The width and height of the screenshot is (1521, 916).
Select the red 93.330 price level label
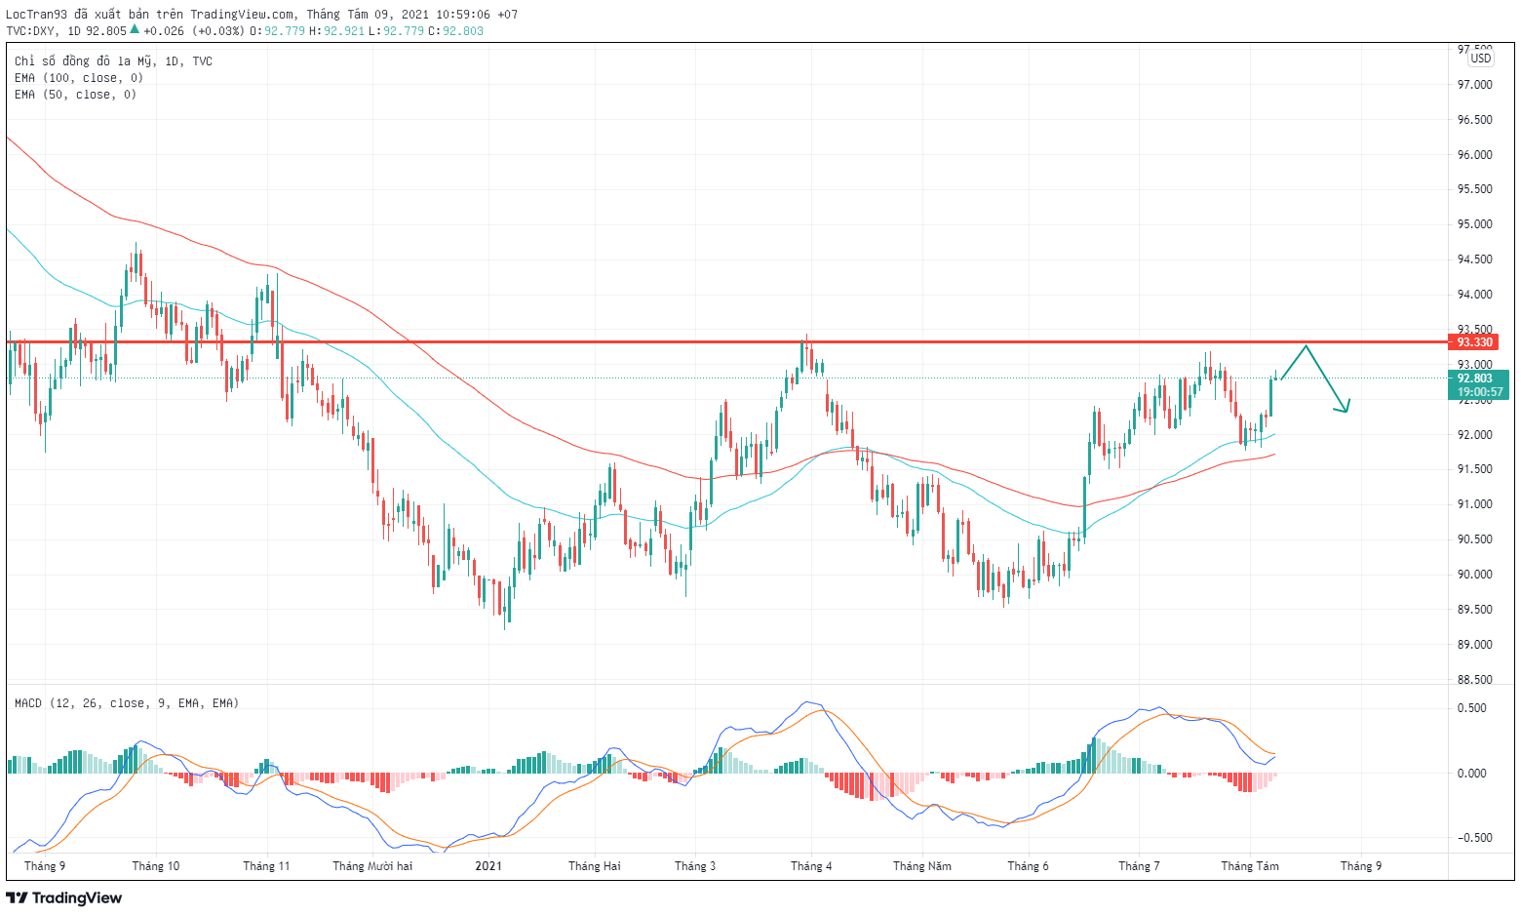(x=1474, y=342)
